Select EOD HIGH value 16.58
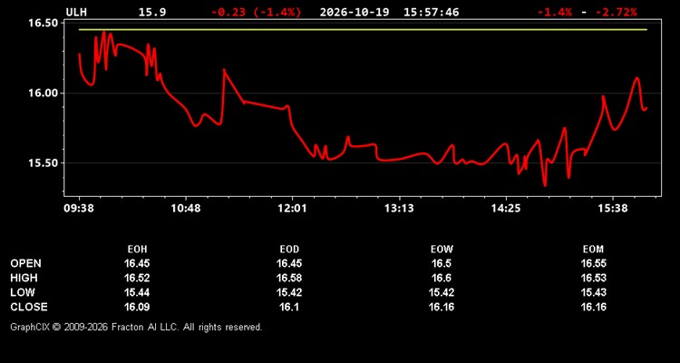The image size is (680, 363). click(x=289, y=278)
